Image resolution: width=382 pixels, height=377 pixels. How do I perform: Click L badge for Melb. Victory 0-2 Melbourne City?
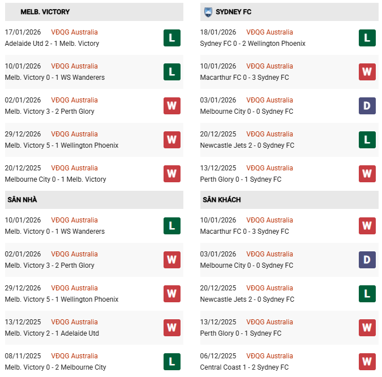(x=172, y=362)
